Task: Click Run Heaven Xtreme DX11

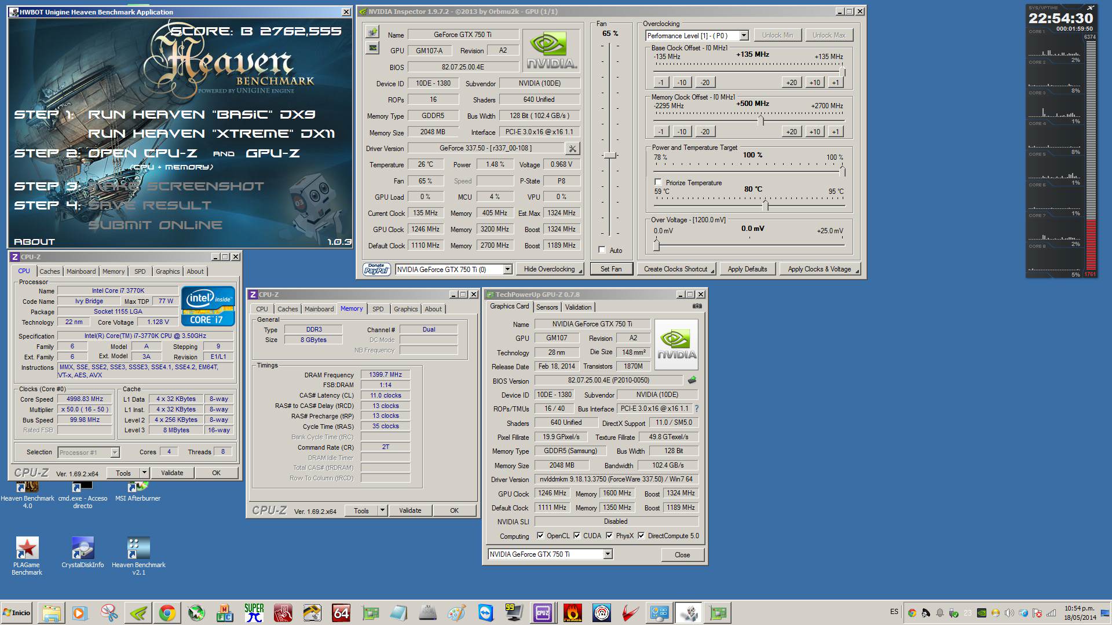Action: coord(211,134)
